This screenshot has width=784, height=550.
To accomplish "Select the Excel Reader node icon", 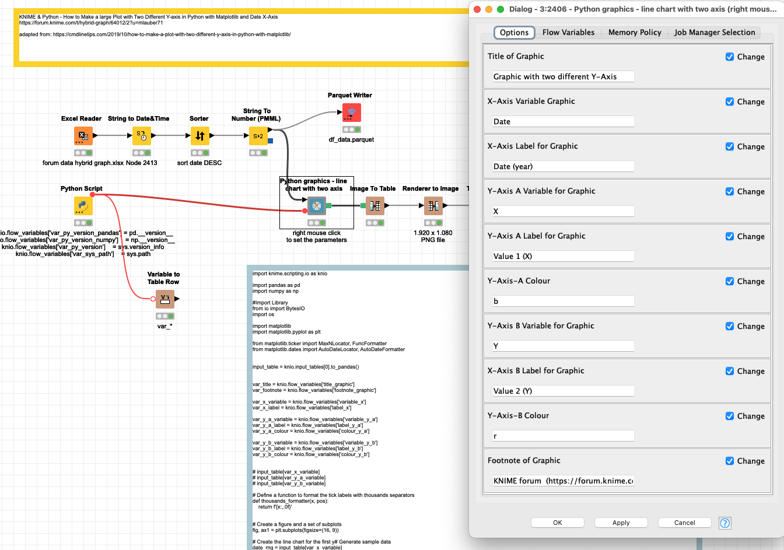I will coord(83,136).
